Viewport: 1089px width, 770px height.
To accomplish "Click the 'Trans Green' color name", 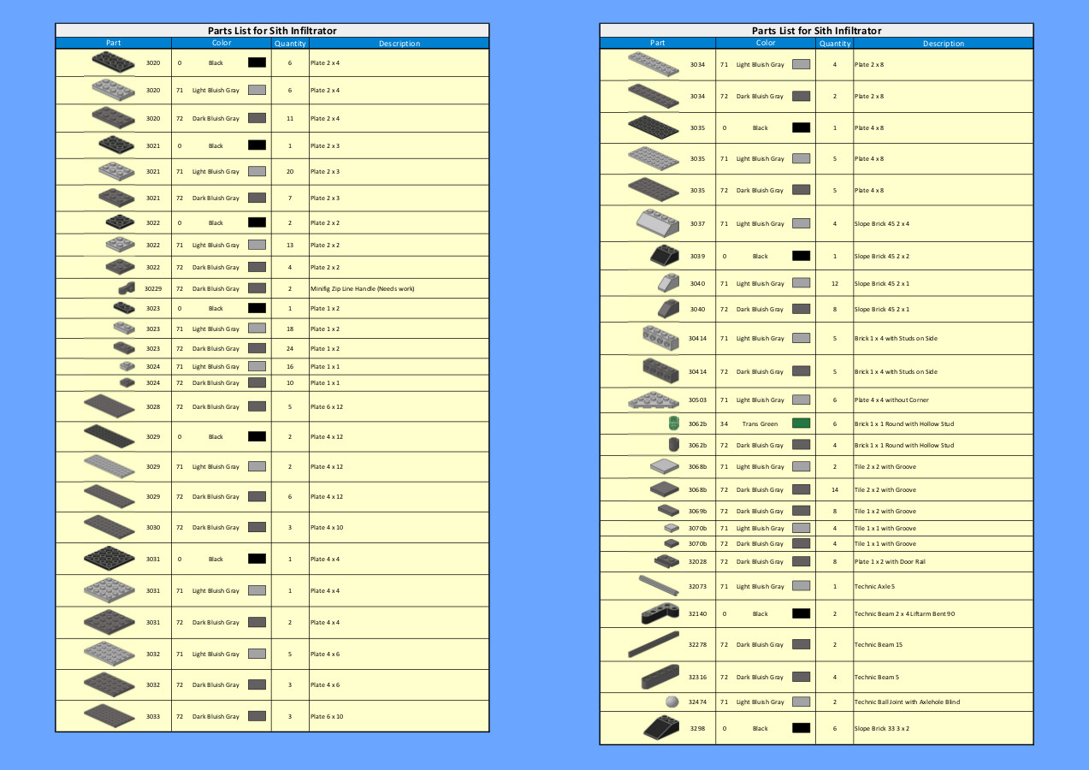I will point(761,423).
